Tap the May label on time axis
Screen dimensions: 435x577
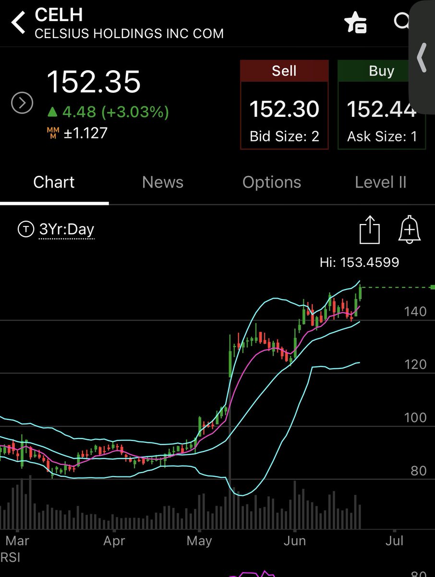click(199, 541)
